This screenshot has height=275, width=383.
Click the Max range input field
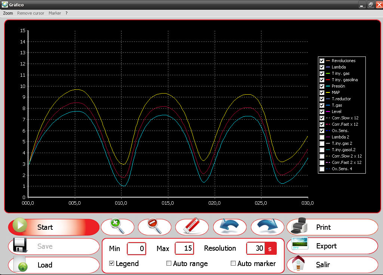pyautogui.click(x=184, y=248)
